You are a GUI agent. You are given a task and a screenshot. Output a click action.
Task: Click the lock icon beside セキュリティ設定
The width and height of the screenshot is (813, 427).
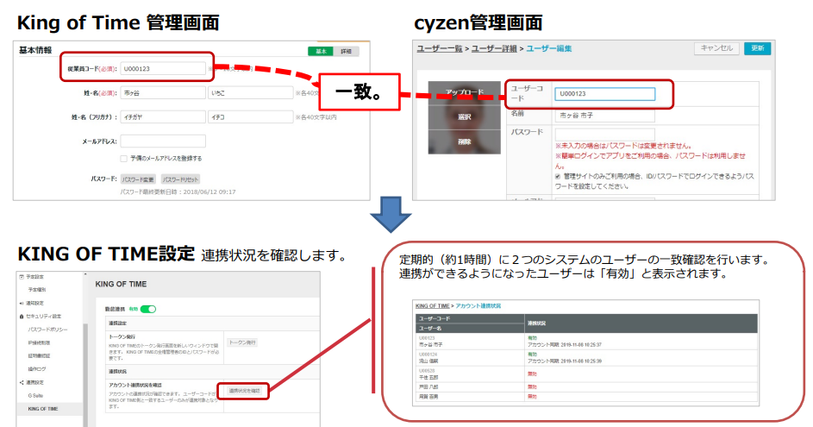click(x=22, y=317)
